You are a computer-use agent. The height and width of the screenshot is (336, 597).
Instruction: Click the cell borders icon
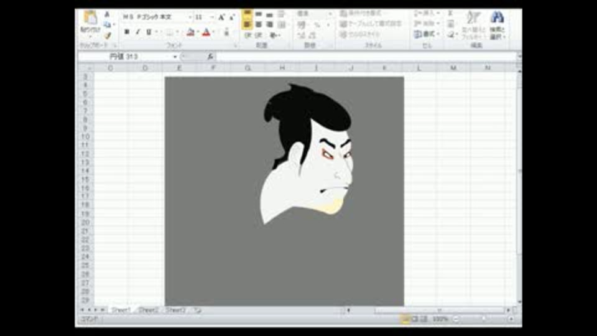[169, 32]
